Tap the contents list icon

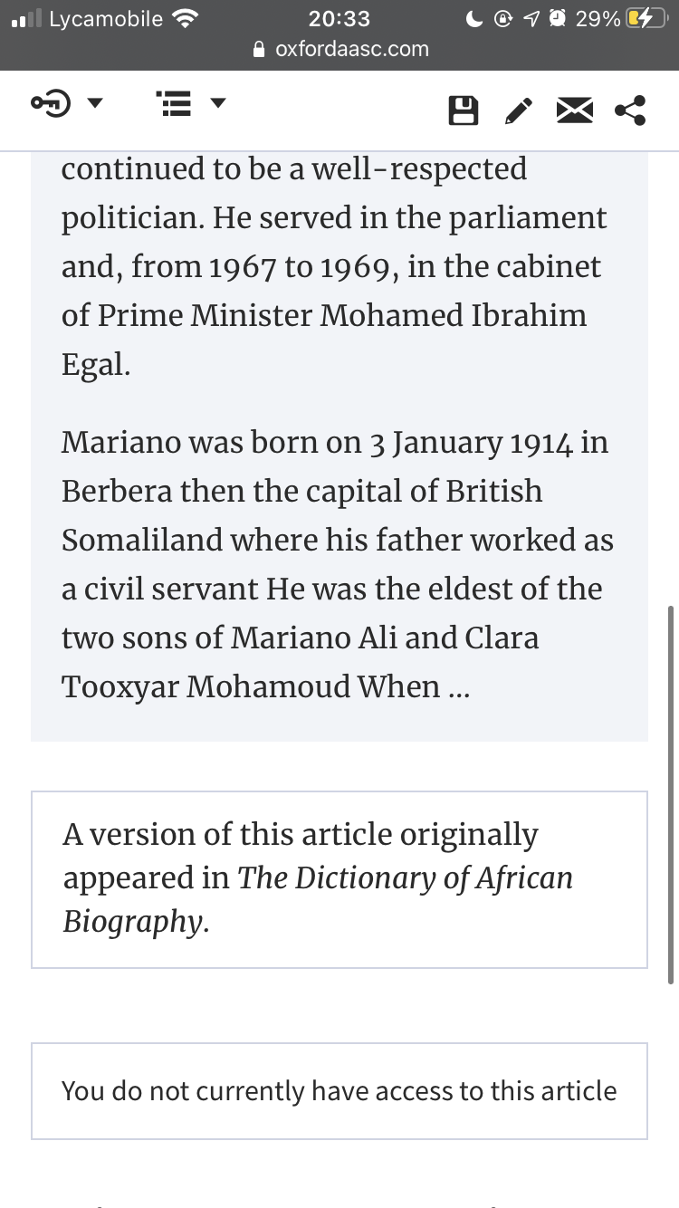(x=173, y=105)
